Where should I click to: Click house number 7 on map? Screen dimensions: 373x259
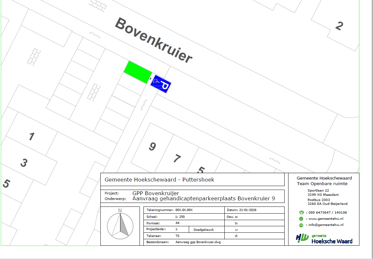(x=177, y=159)
